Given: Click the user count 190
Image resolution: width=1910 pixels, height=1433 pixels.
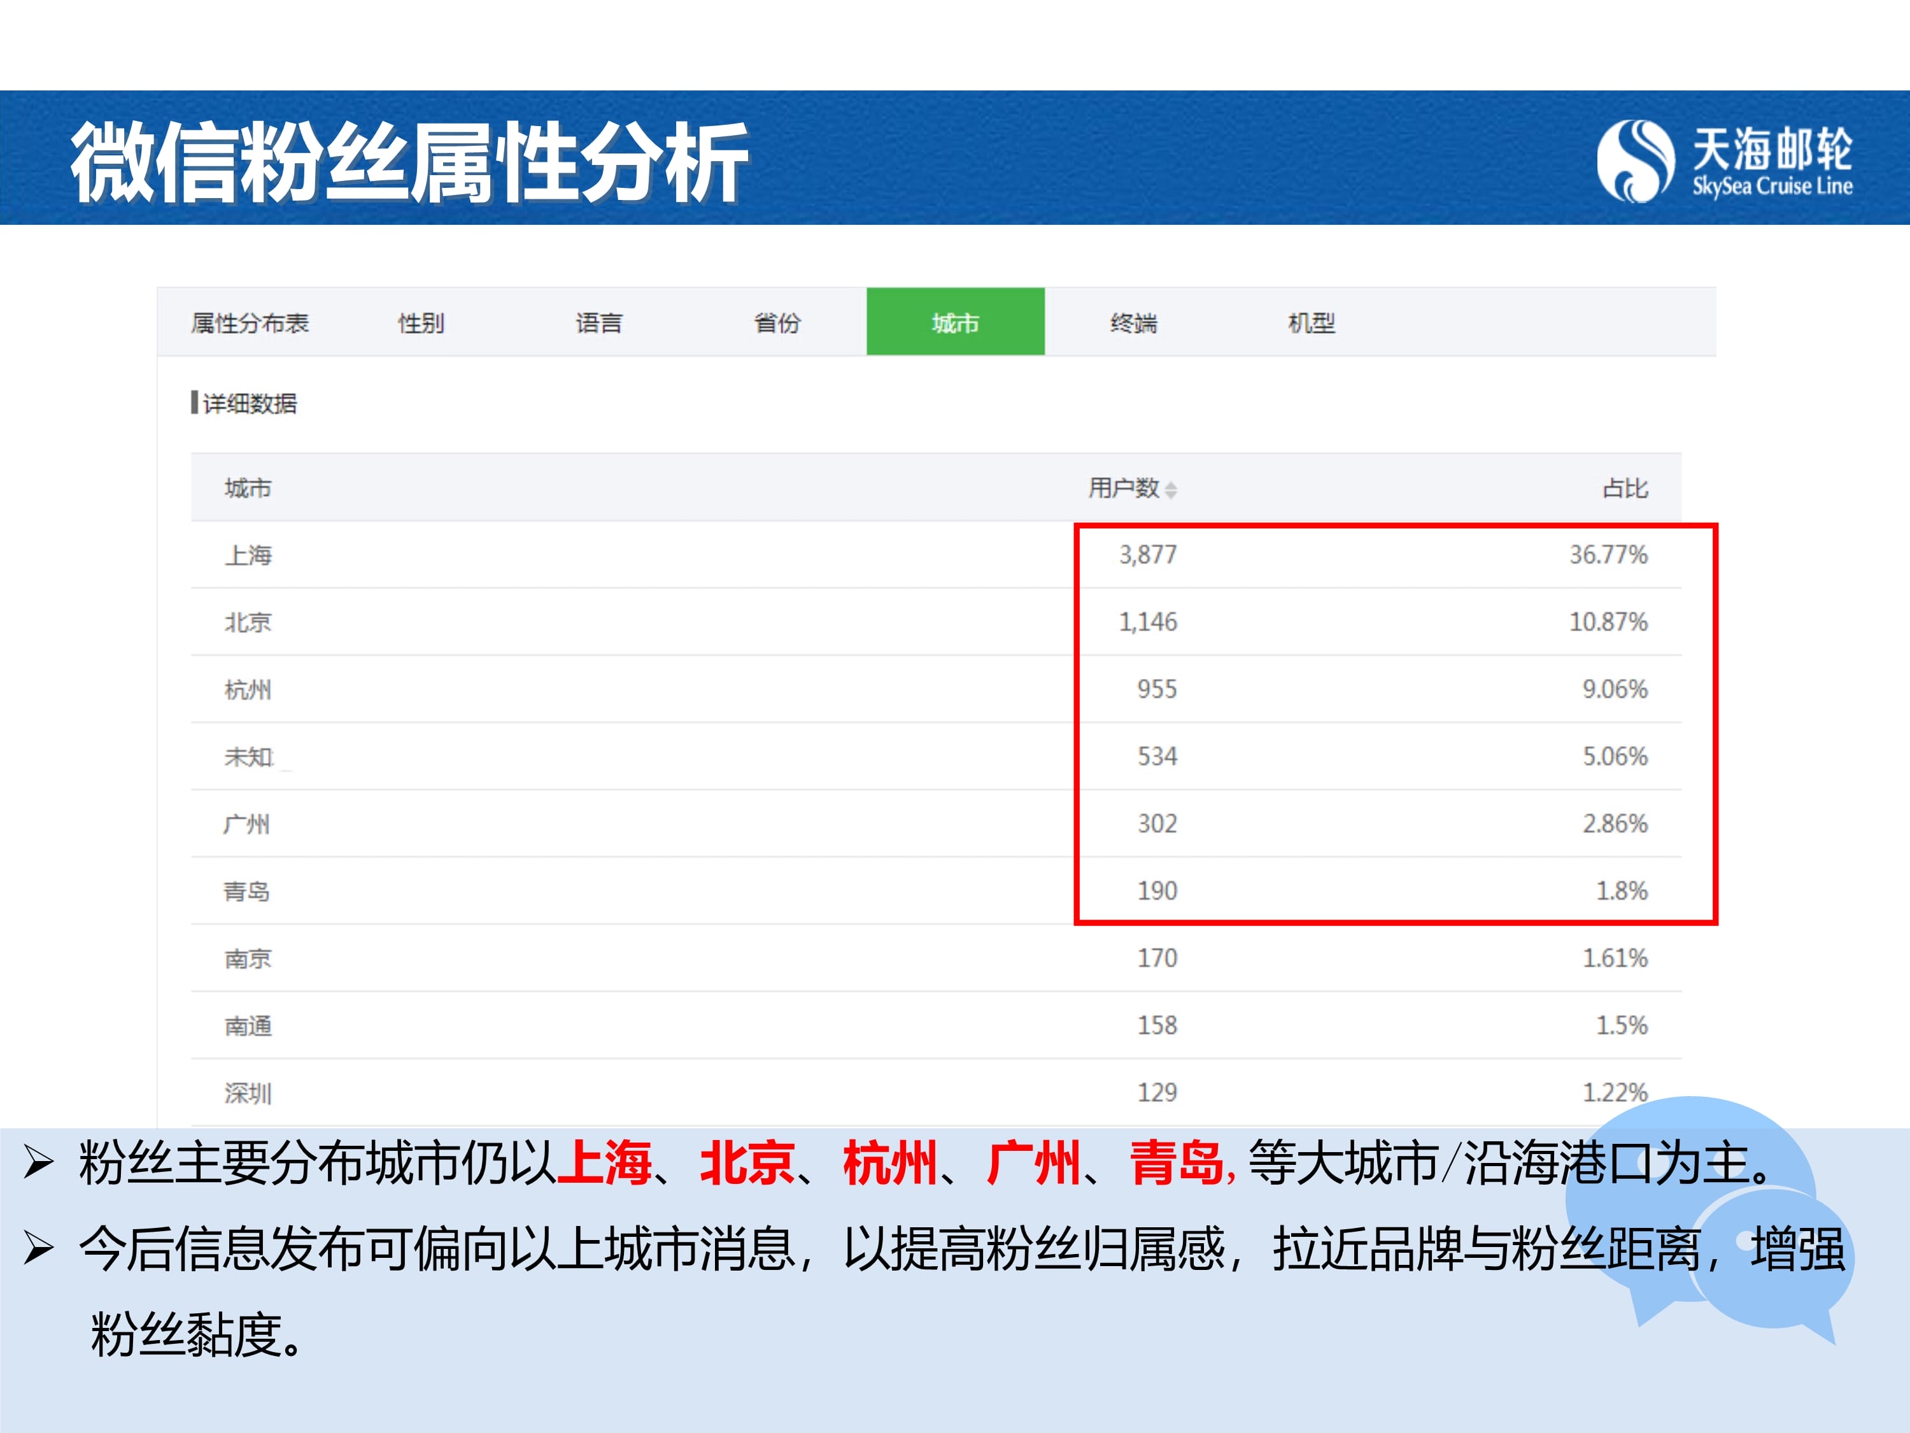Looking at the screenshot, I should click(1157, 892).
